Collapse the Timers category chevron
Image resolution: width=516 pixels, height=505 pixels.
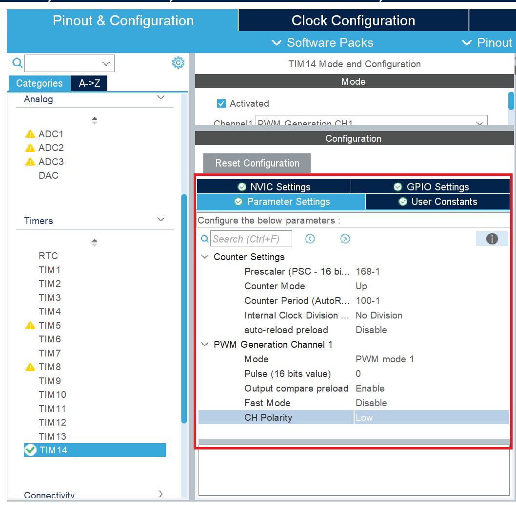(160, 219)
